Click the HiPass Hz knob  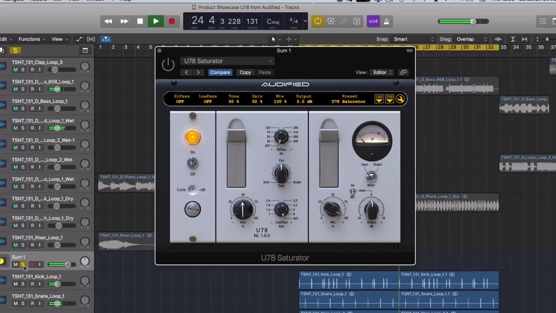point(281,137)
